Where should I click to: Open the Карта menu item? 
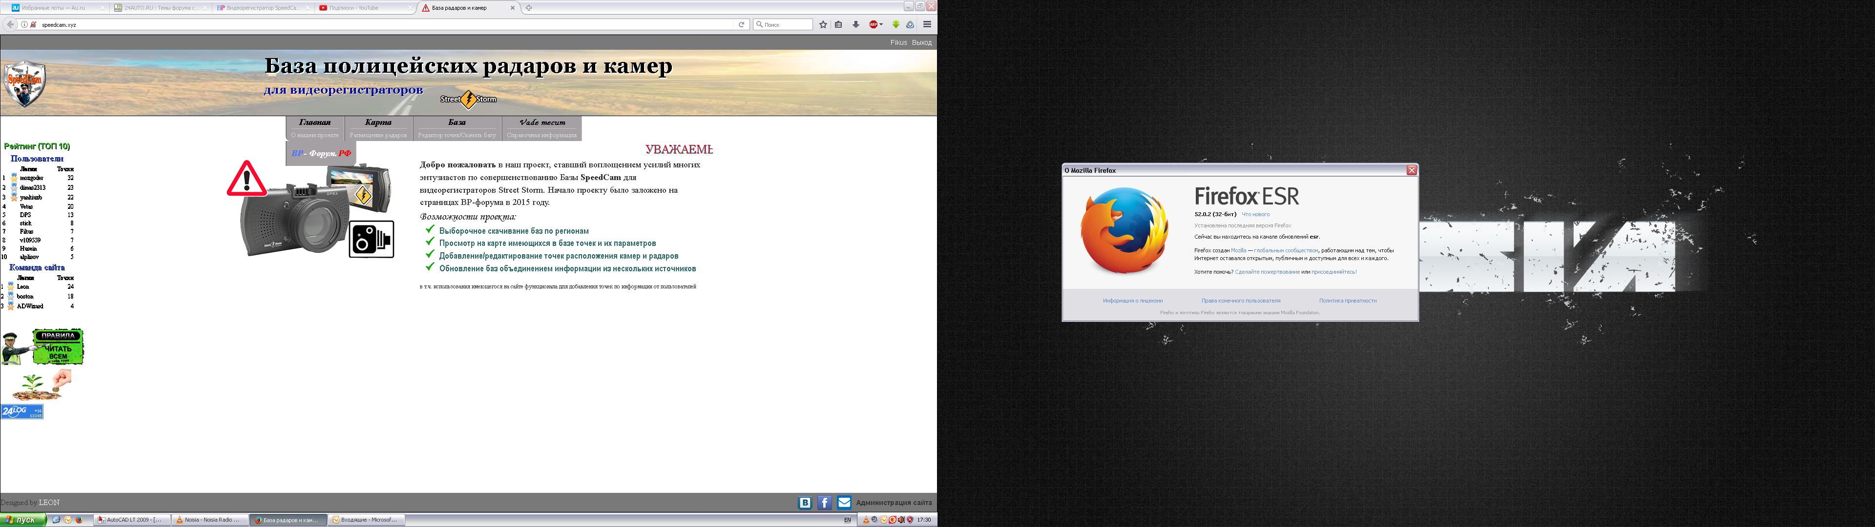378,122
